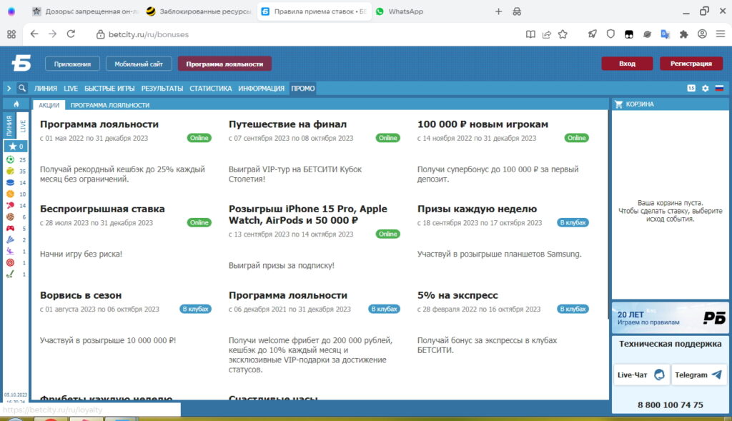This screenshot has width=732, height=421.
Task: Switch to Заблокированные ресурсы tab
Action: [198, 11]
